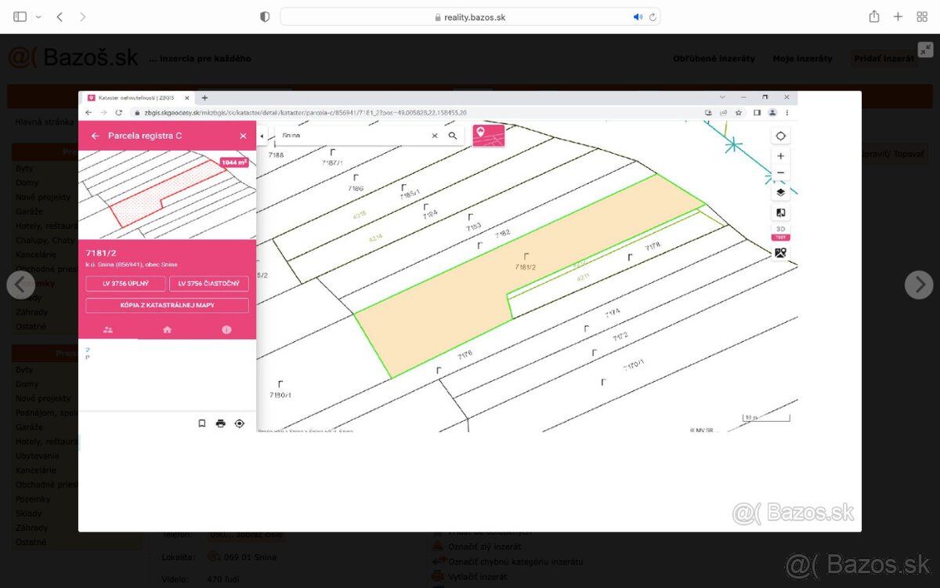Click the Vytlačiť inzerát link
Screen dimensions: 940x588
click(x=477, y=577)
